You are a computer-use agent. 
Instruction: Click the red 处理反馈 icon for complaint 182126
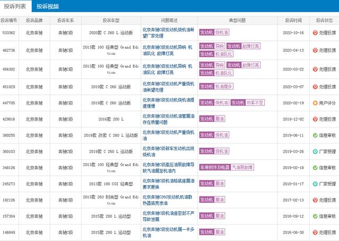pyautogui.click(x=315, y=200)
